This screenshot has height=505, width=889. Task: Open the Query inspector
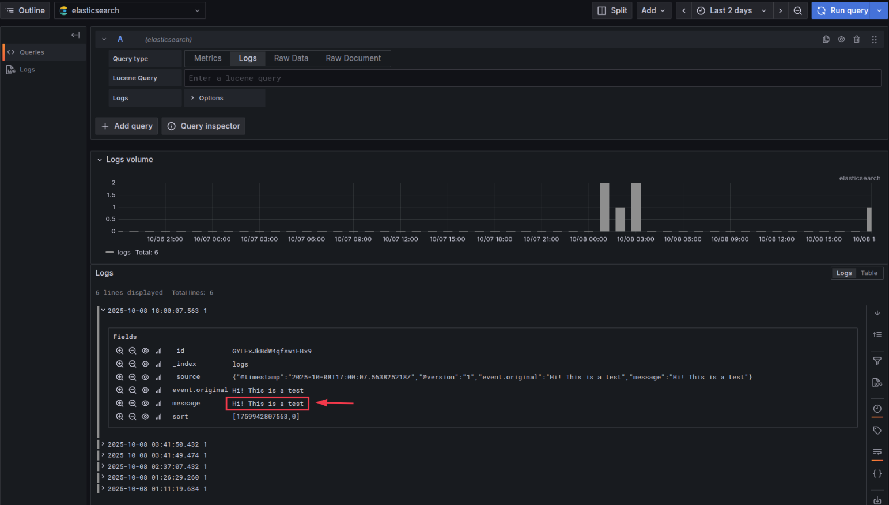tap(203, 126)
